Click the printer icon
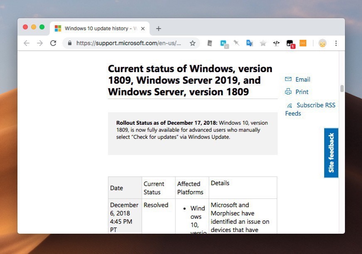362x254 pixels. point(288,92)
